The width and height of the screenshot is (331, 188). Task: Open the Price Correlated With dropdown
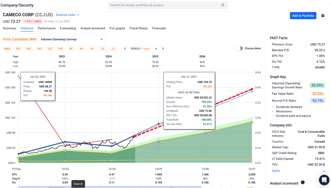(x=72, y=39)
